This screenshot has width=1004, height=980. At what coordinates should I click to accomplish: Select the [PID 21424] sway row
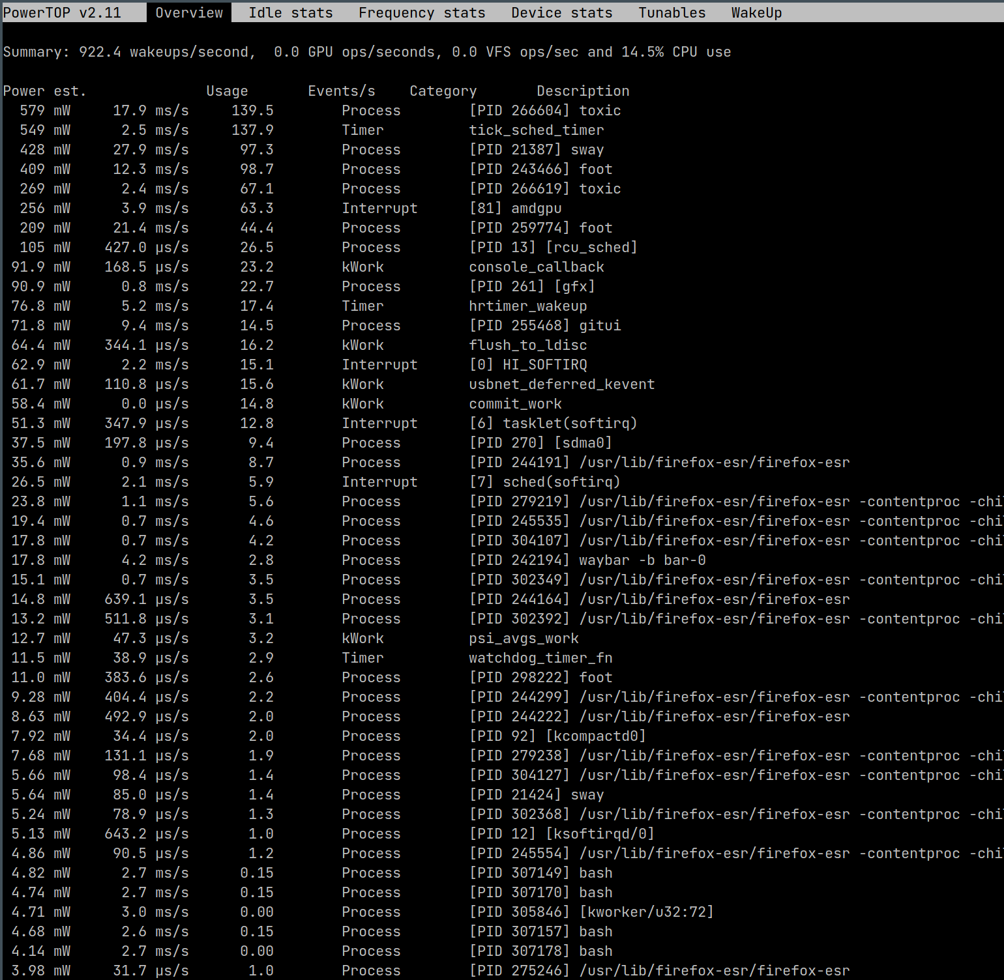click(502, 795)
